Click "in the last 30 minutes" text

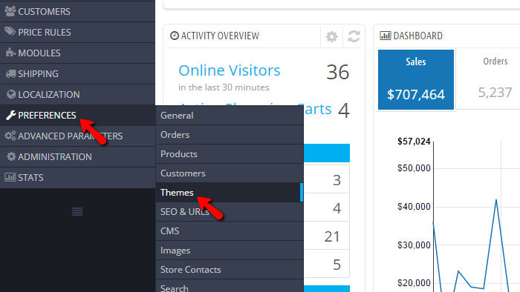click(224, 87)
